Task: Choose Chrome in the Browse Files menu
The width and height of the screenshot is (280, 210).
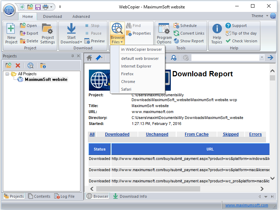Action: coord(128,82)
